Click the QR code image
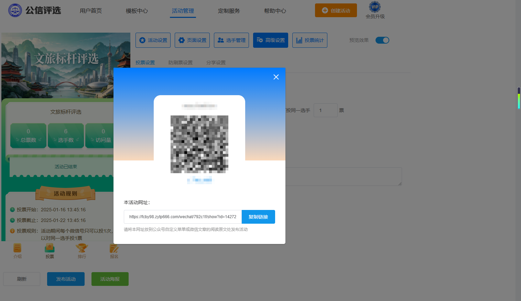Screen dimensions: 521x301 [199, 144]
